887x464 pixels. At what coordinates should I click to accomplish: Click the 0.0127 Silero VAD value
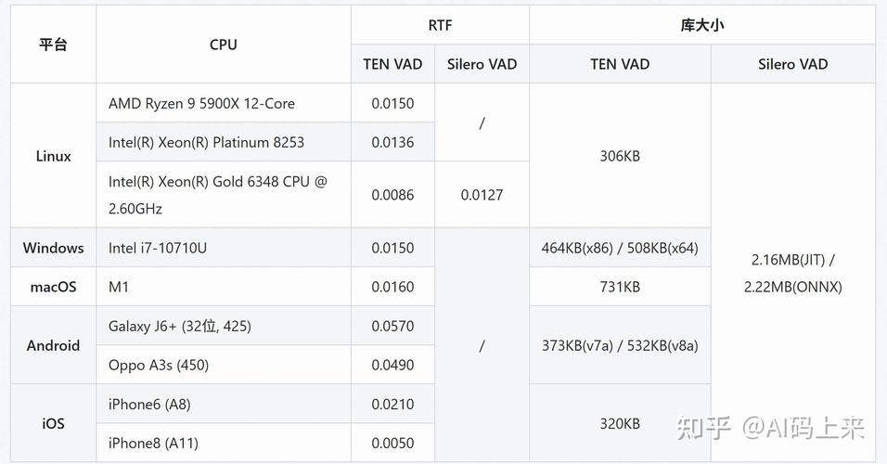pyautogui.click(x=482, y=195)
